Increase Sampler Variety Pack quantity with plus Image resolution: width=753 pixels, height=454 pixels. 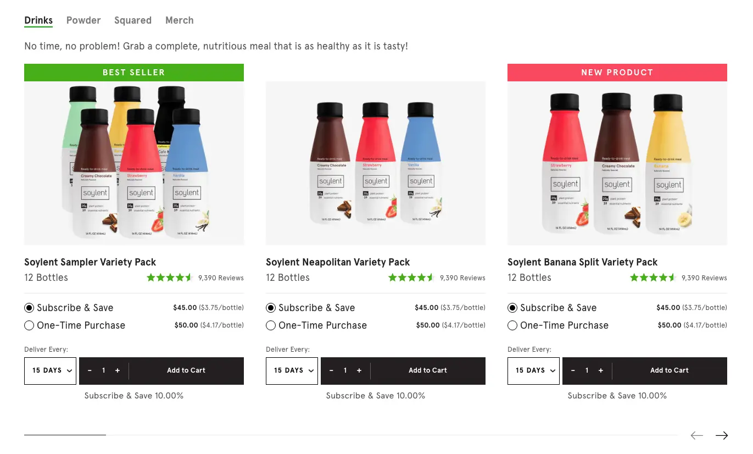point(118,370)
